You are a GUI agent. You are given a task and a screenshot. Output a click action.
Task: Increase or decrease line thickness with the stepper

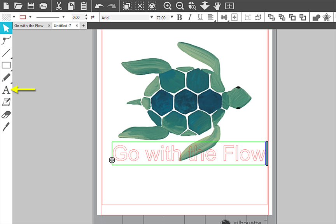pyautogui.click(x=86, y=17)
